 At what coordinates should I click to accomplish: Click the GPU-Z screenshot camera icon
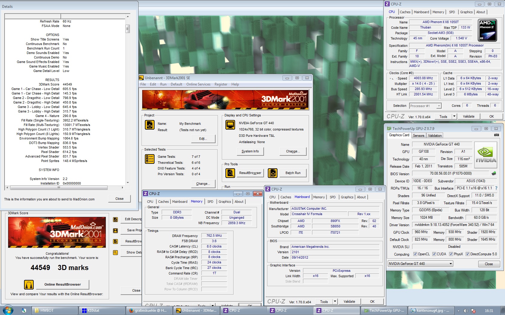coord(496,135)
